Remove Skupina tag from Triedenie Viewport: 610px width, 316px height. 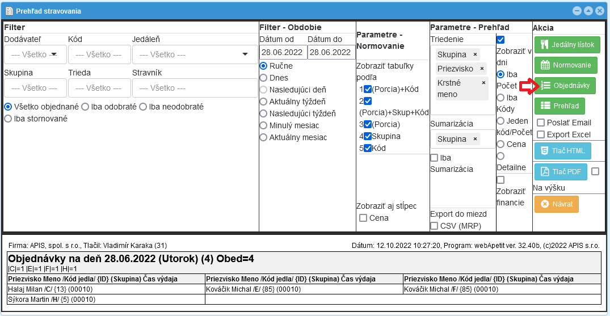[x=475, y=54]
